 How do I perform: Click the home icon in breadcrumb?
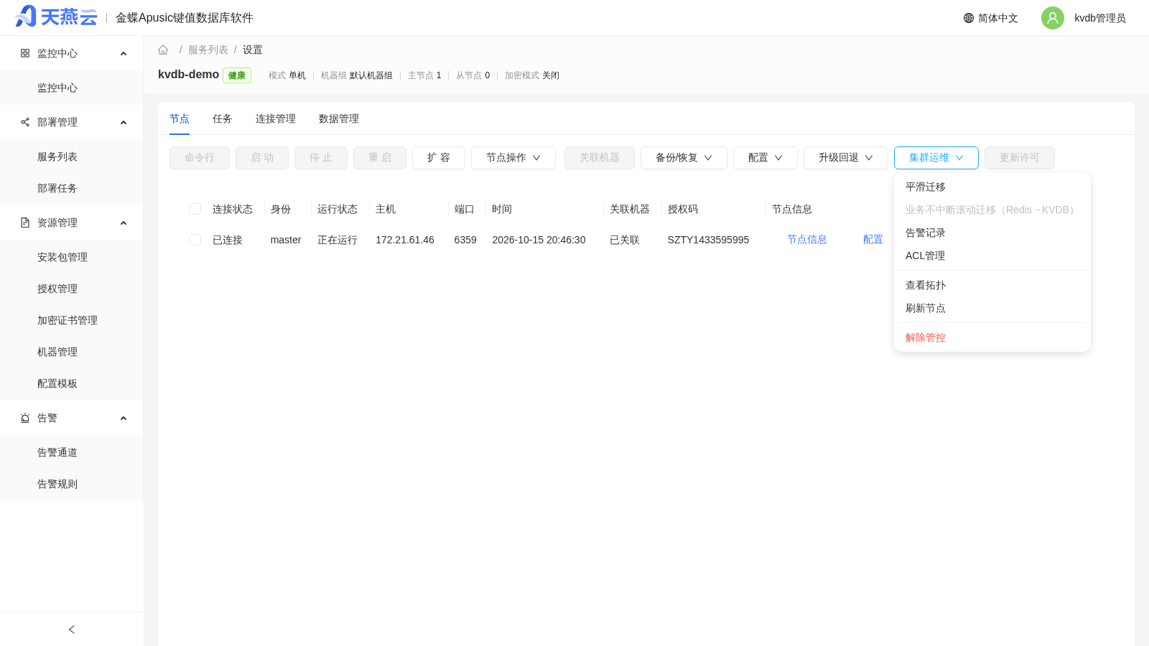(x=163, y=50)
